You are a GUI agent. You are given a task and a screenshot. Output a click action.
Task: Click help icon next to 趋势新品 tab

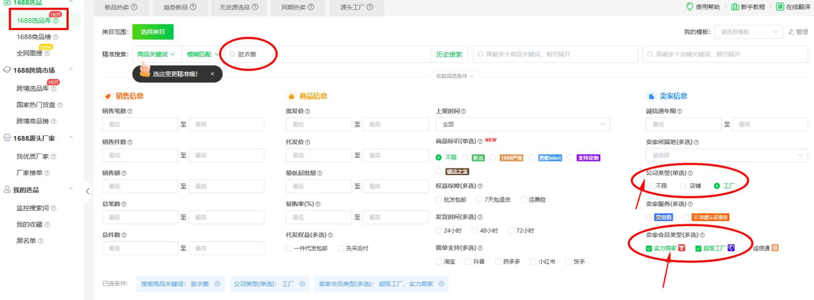tap(193, 7)
